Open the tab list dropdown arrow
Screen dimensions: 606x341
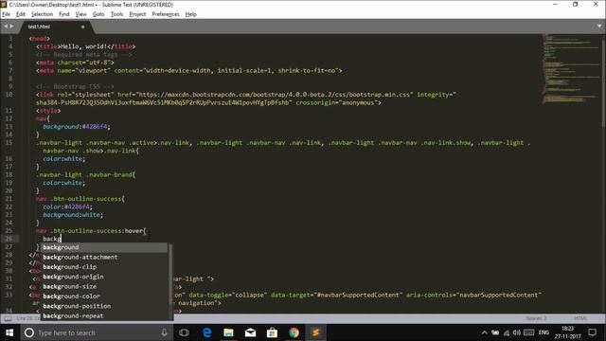click(x=599, y=27)
